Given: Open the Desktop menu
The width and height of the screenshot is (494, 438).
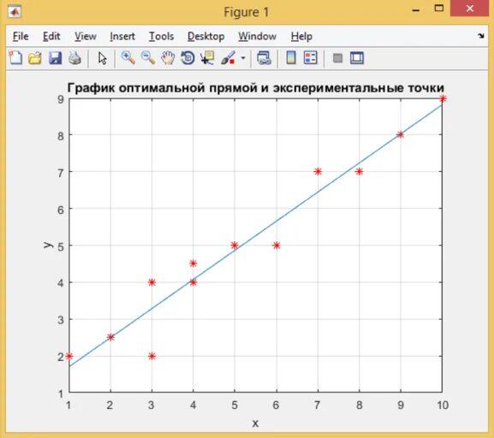Looking at the screenshot, I should (206, 36).
